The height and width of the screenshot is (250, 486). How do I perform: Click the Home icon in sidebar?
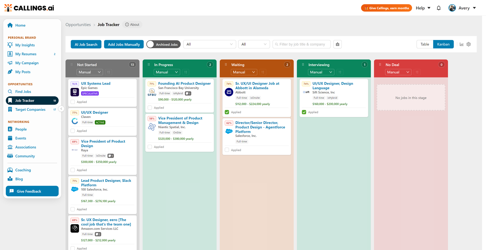[x=10, y=25]
